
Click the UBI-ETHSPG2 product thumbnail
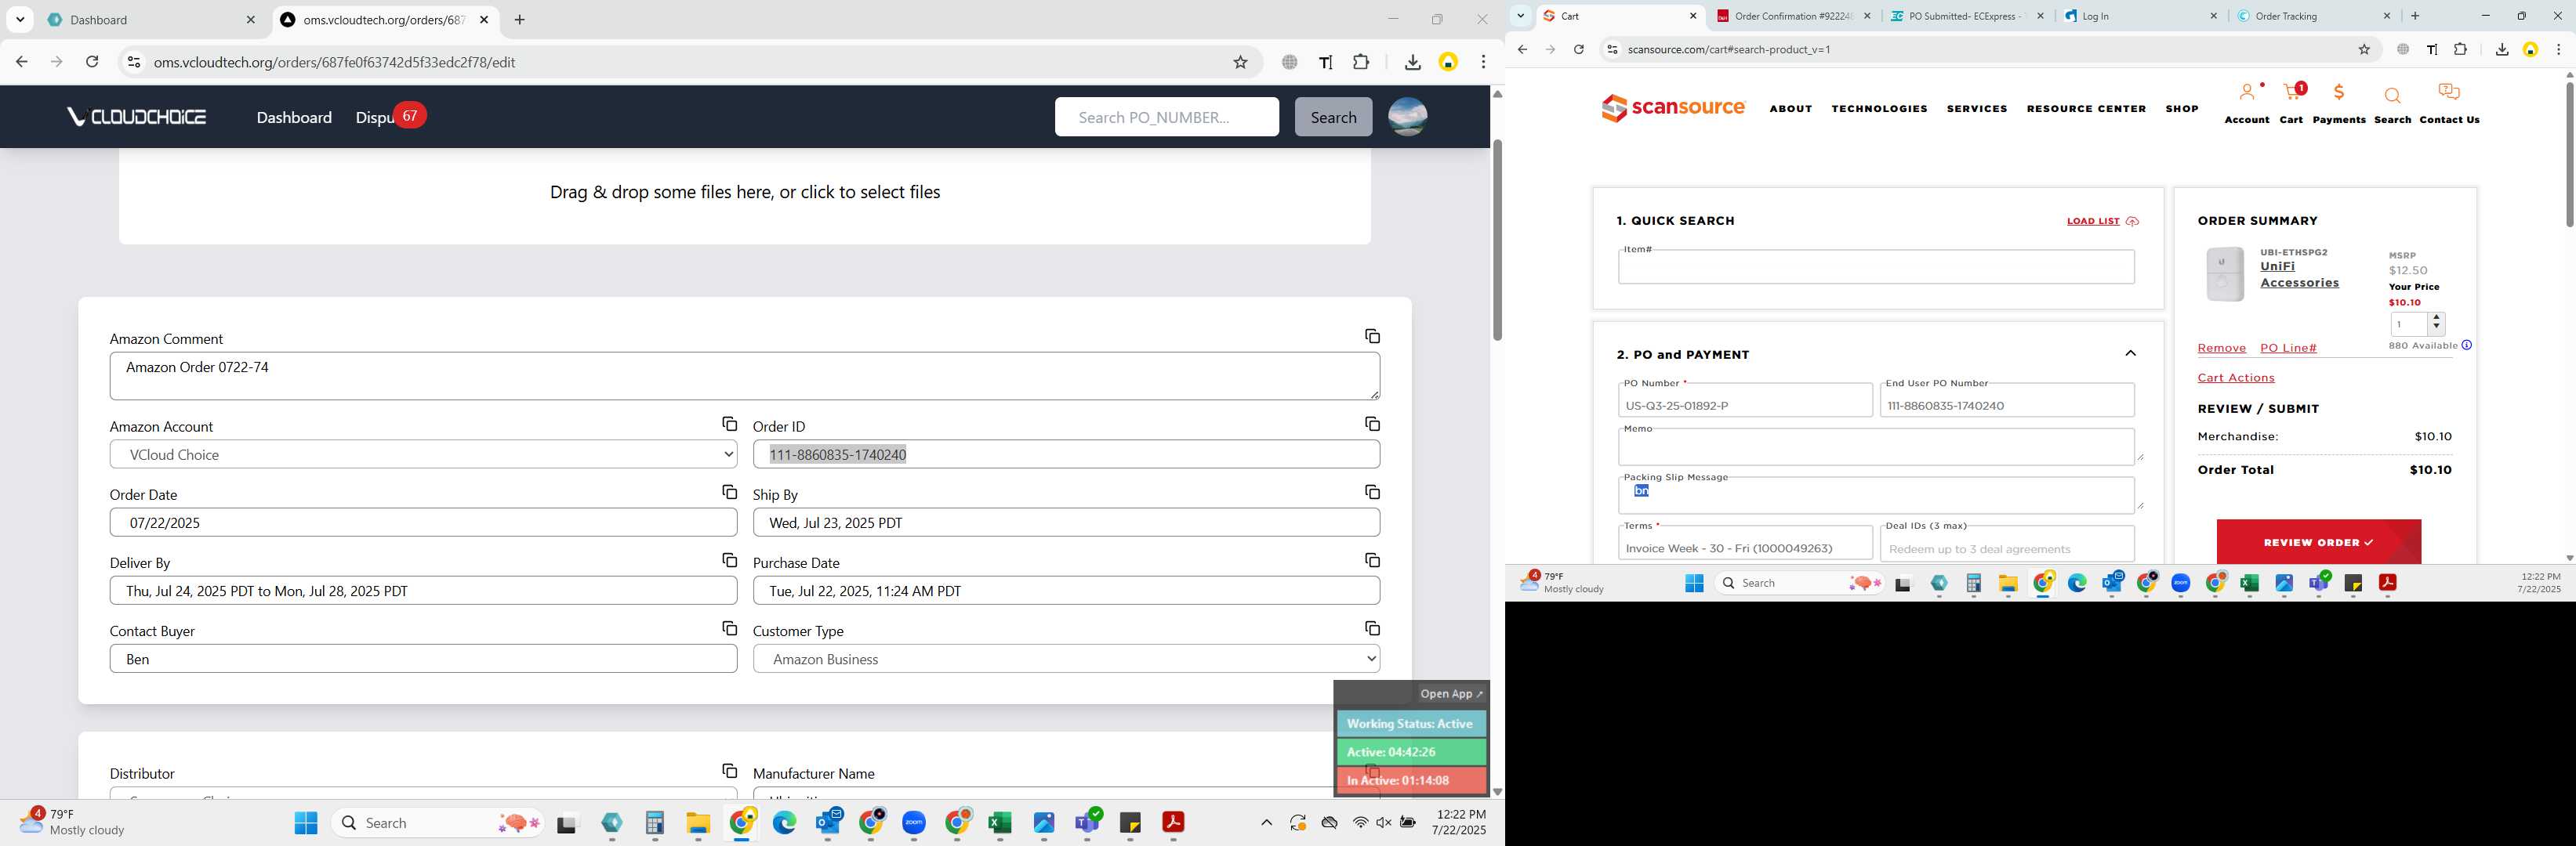tap(2224, 273)
